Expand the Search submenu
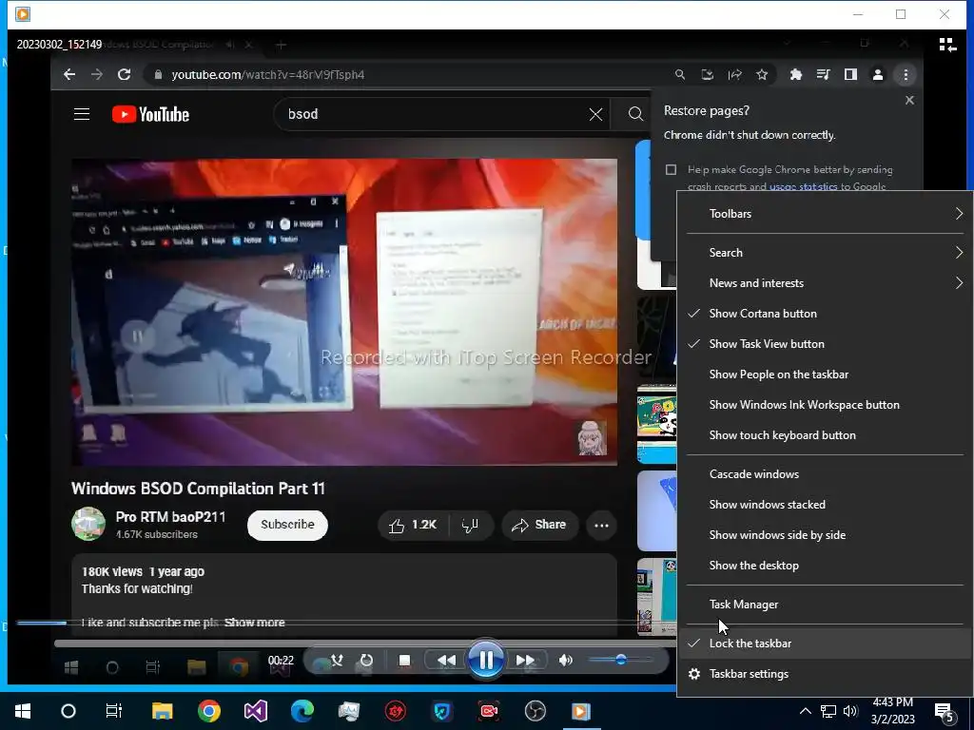 825,253
